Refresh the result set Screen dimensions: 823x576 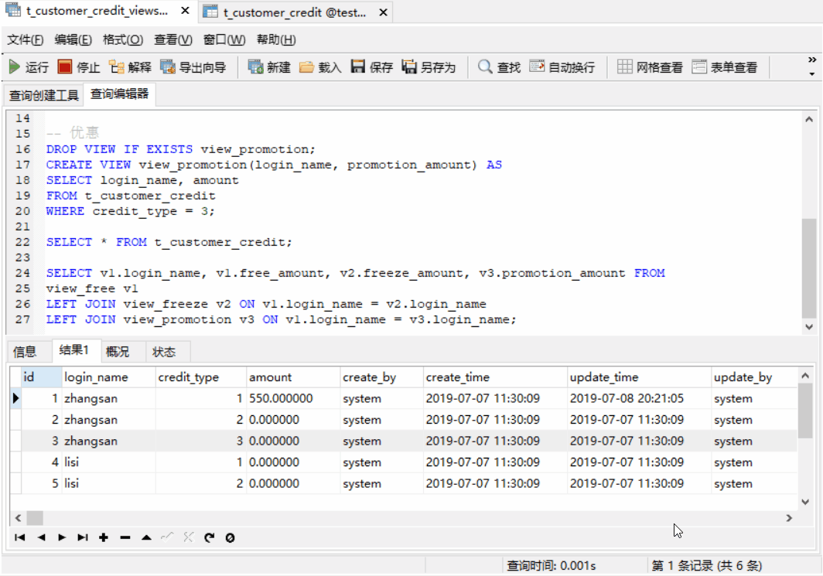tap(208, 537)
